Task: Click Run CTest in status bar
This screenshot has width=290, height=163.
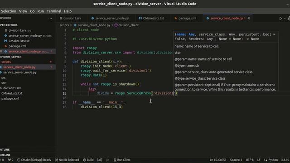Action: point(122,160)
